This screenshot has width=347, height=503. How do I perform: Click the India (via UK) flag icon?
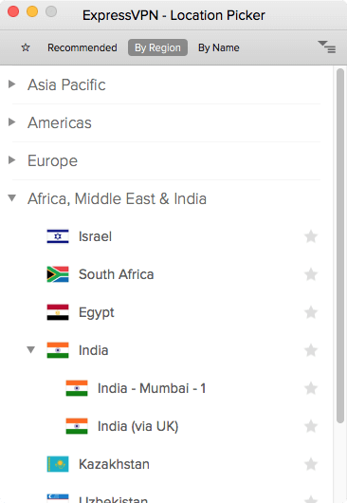(x=77, y=426)
